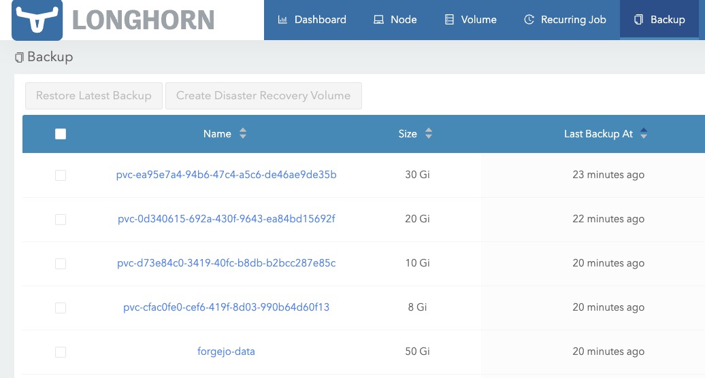Click the Longhorn bull logo icon
Screen dimensions: 705x378
coord(37,20)
